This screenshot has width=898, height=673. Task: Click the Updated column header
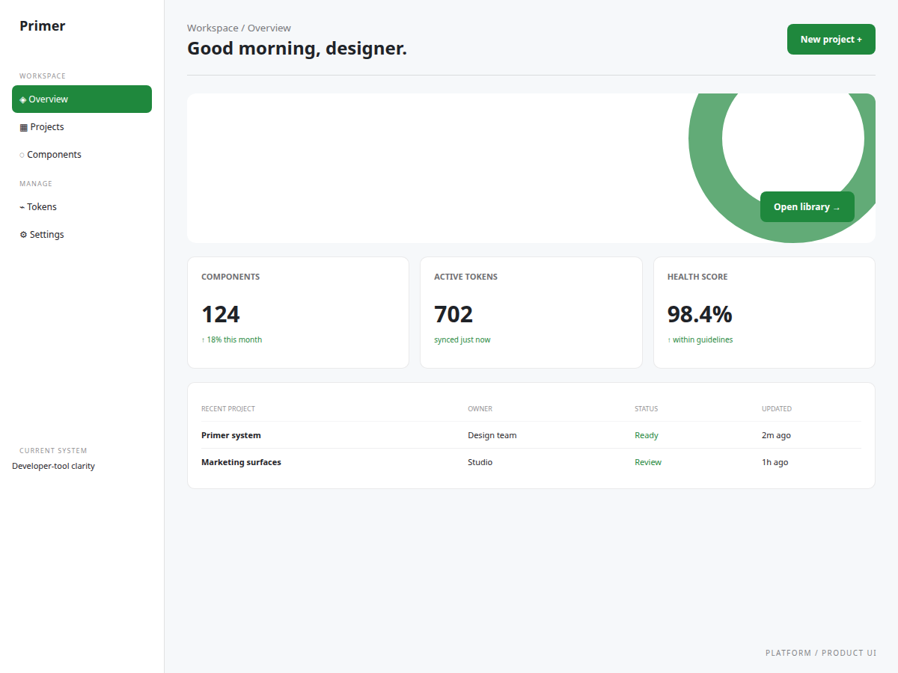[777, 409]
